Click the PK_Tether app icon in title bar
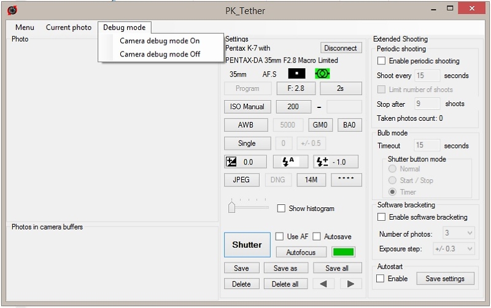The height and width of the screenshot is (308, 491). pos(12,10)
